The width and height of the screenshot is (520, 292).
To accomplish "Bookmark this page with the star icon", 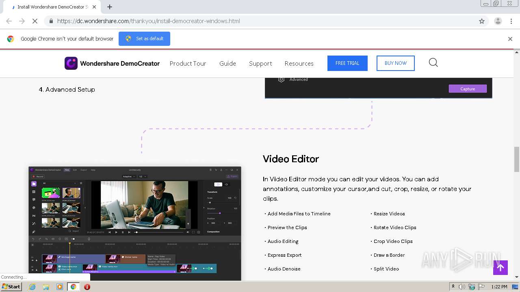I will (x=482, y=21).
